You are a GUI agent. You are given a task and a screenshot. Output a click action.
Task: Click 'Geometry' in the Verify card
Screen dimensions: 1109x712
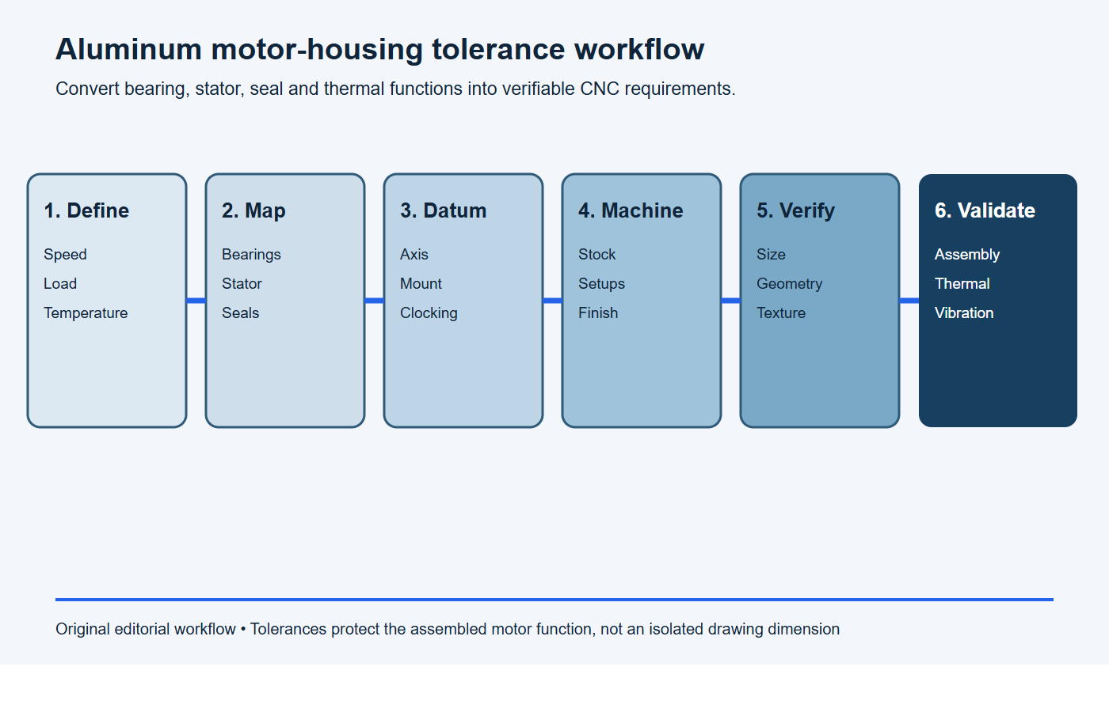(x=789, y=283)
